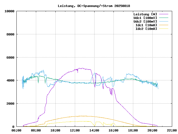178x134 pixels.
Task: Click the 4000 y-axis tick label
Action: [11, 80]
